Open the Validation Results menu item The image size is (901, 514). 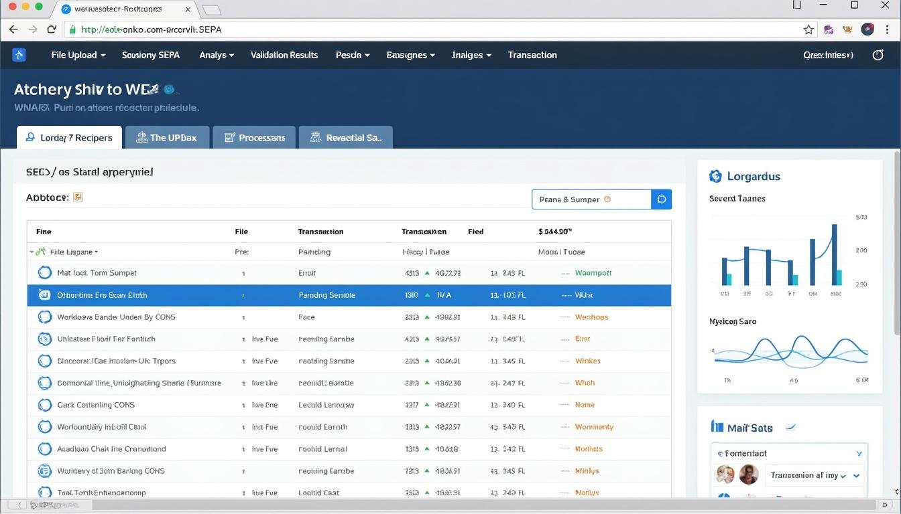(284, 55)
